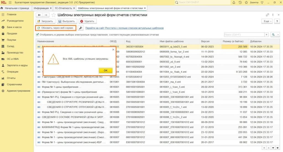This screenshot has height=152, width=283.
Task: Close the Информация tab with its X
Action: [51, 8]
